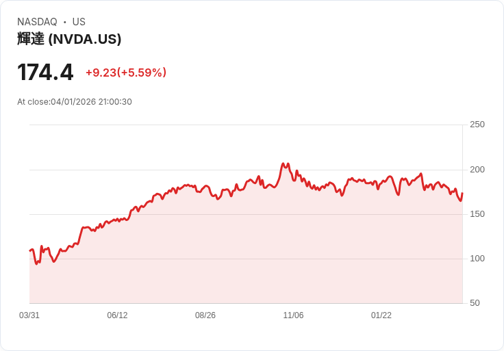The image size is (504, 351).
Task: Click the rightmost end of the price line
Action: point(462,194)
